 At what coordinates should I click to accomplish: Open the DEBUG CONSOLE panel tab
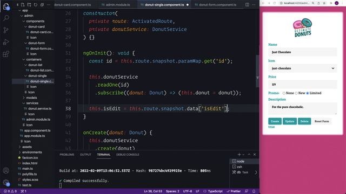click(128, 155)
